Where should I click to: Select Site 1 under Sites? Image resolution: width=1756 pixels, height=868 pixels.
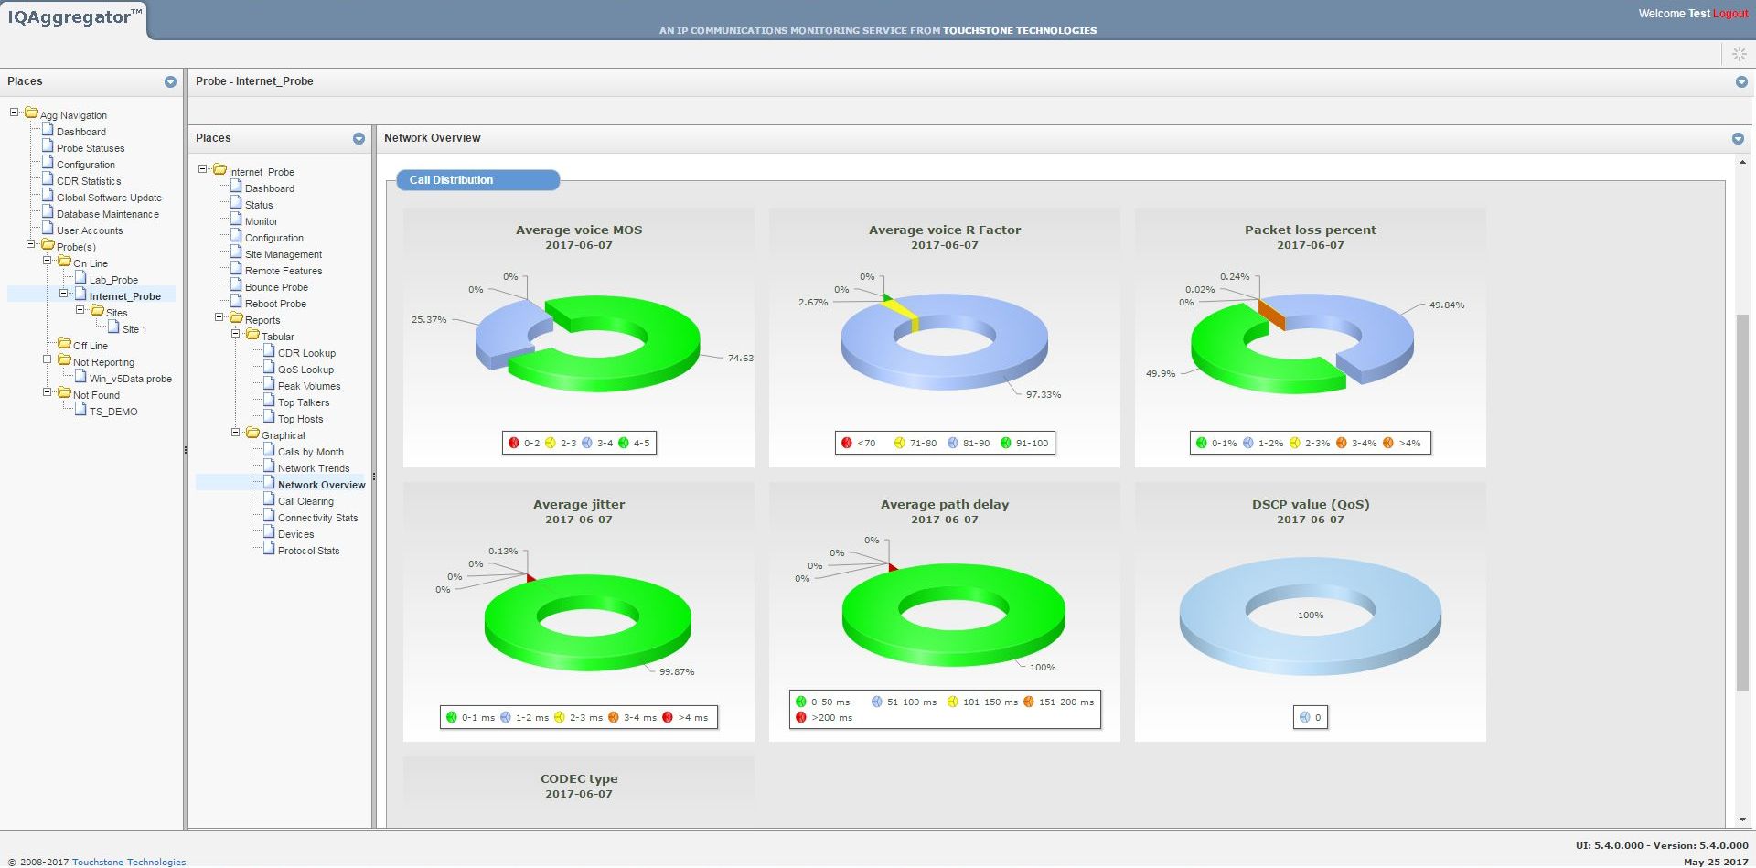[134, 329]
